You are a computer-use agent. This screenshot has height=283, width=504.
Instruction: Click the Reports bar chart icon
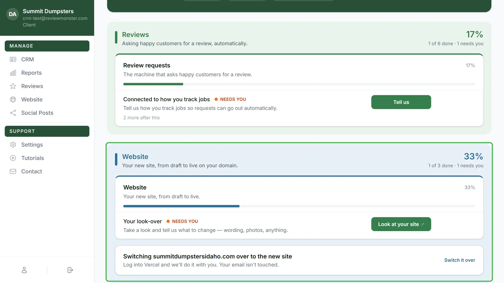(13, 73)
